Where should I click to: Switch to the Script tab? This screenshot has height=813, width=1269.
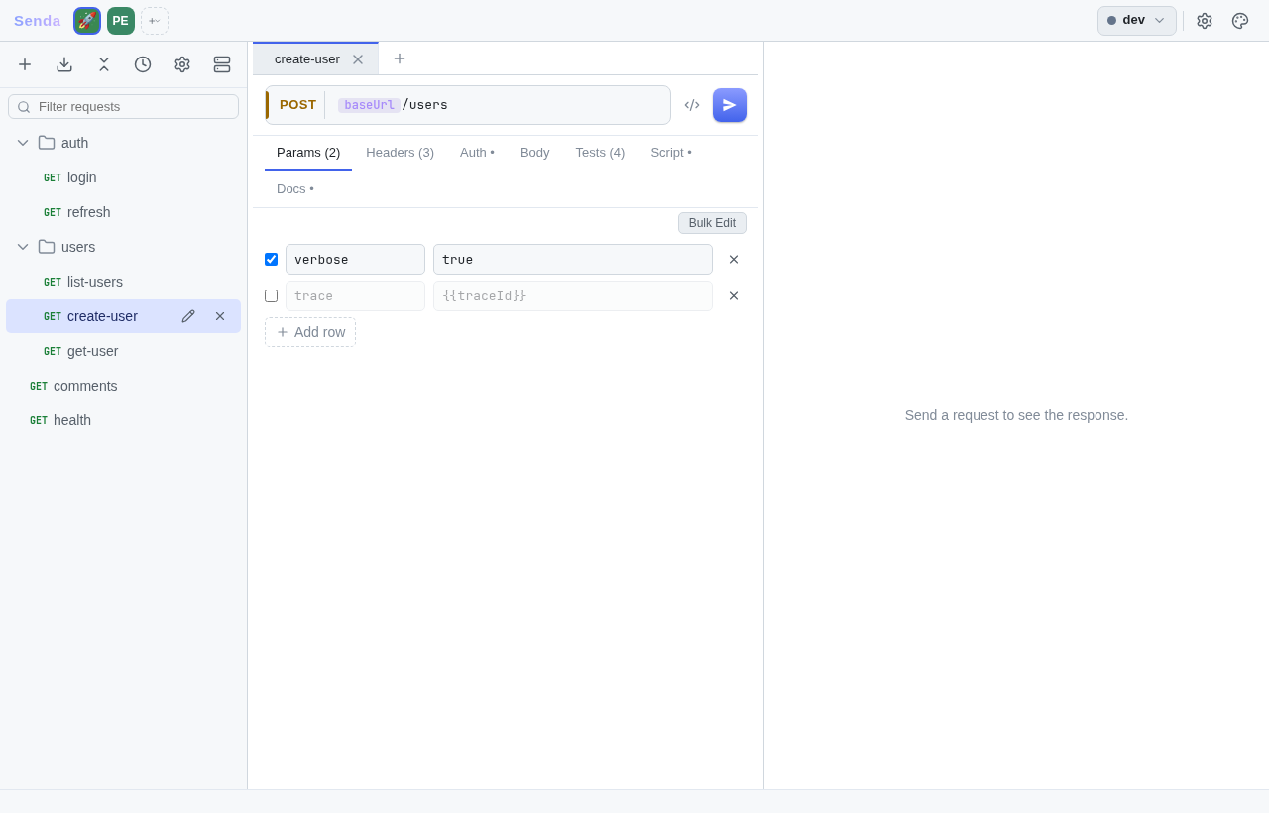(671, 153)
